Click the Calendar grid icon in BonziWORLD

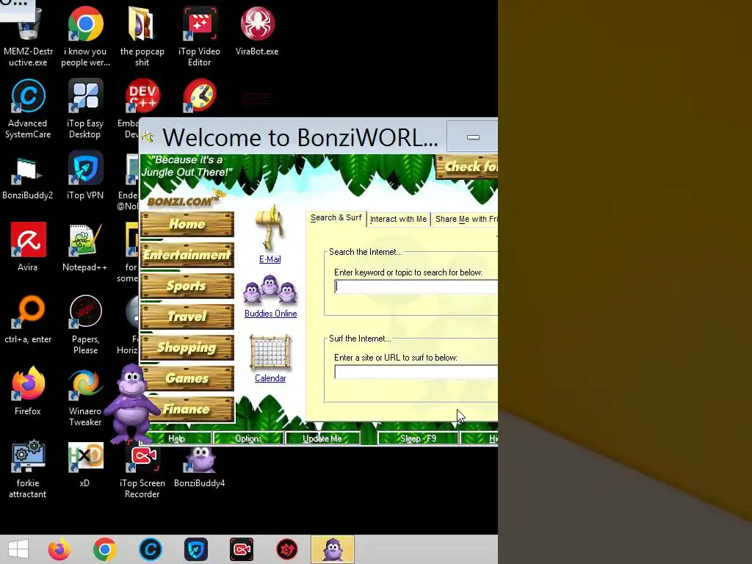pyautogui.click(x=270, y=352)
